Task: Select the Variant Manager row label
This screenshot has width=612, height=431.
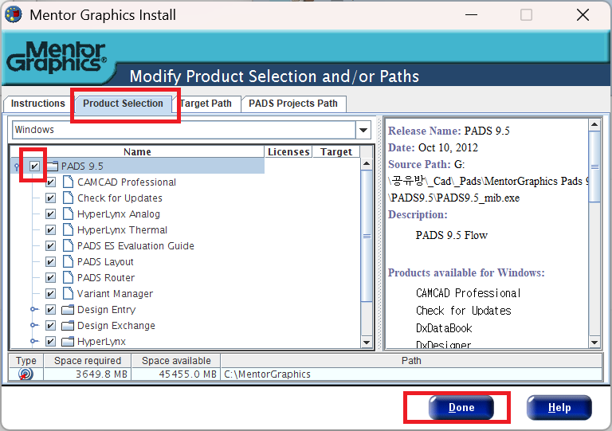Action: click(115, 293)
